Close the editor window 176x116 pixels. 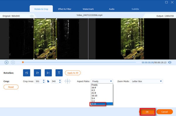[x=172, y=2]
